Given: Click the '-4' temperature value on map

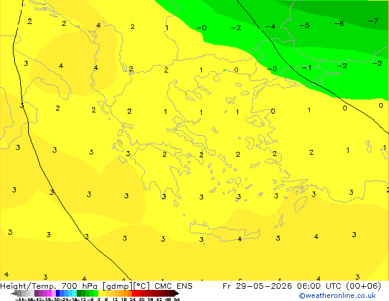Looking at the screenshot, I should click(271, 26).
